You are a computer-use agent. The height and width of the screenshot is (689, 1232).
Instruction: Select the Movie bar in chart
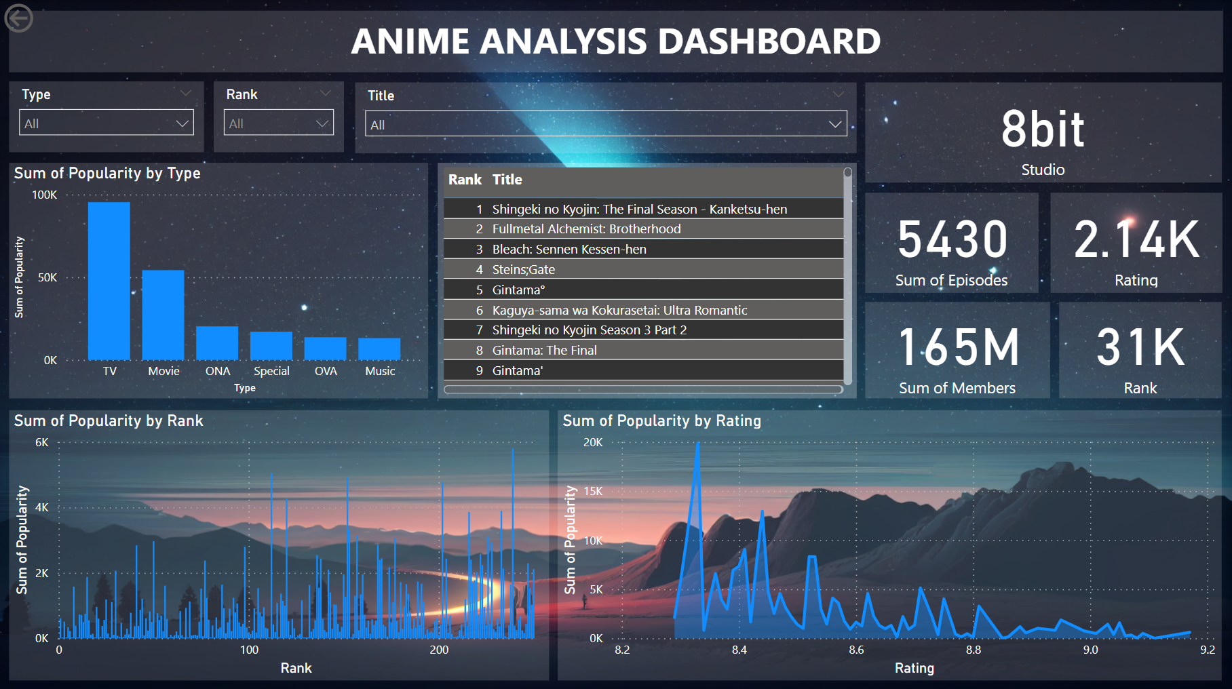[163, 315]
